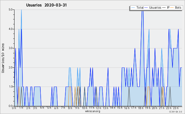
Task: Click the '9 h' x-axis label
Action: (77, 108)
